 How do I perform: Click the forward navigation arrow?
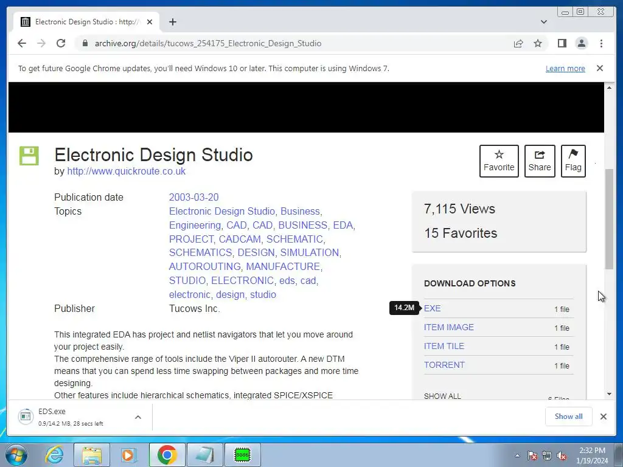click(41, 43)
